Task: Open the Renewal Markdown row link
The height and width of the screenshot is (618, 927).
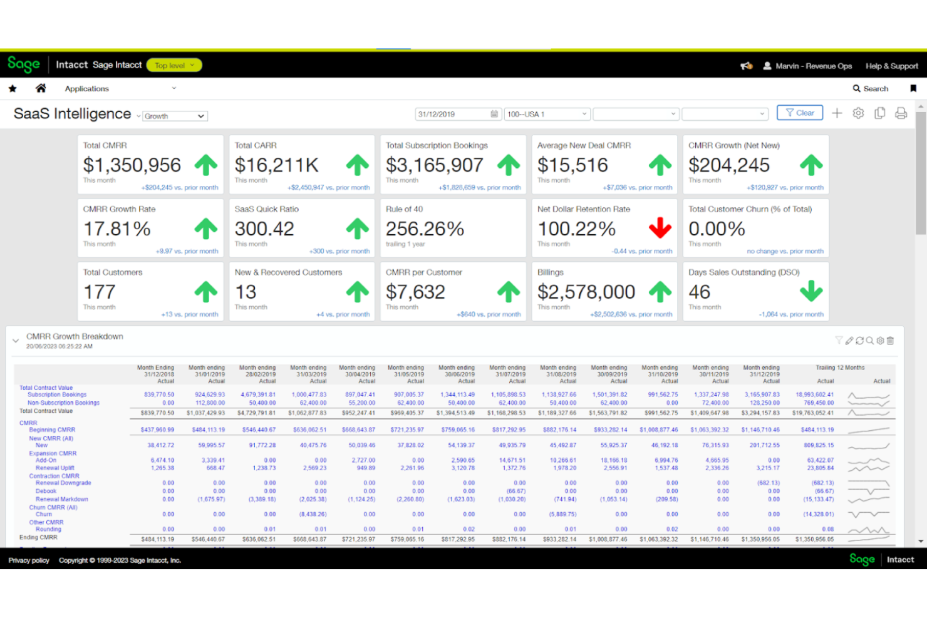Action: tap(62, 499)
